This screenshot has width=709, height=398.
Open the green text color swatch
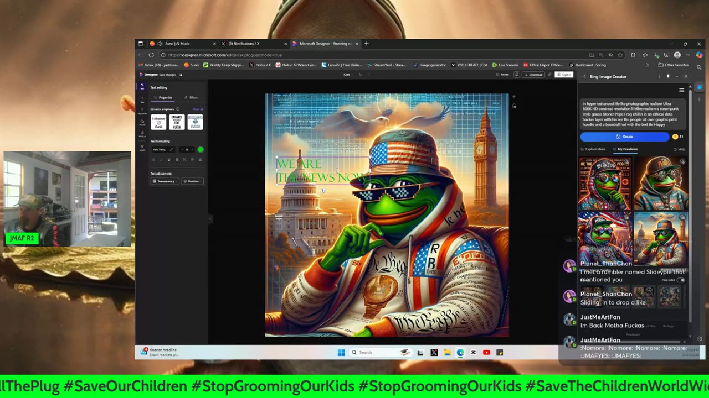[x=201, y=150]
